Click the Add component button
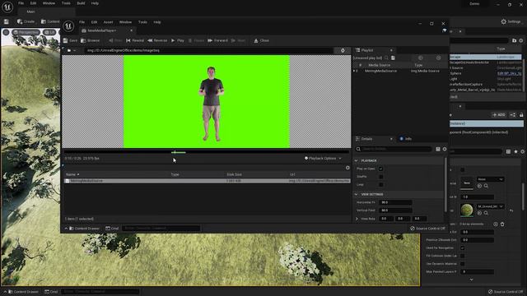This screenshot has width=527, height=296. click(499, 115)
